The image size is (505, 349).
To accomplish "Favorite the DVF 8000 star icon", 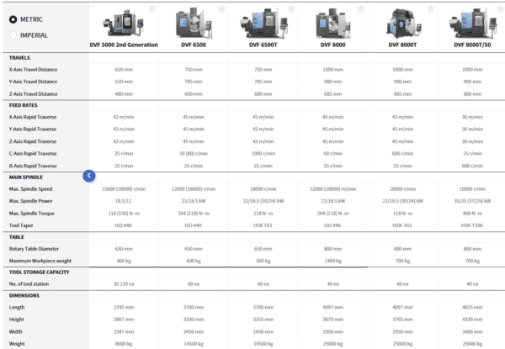I will point(361,8).
